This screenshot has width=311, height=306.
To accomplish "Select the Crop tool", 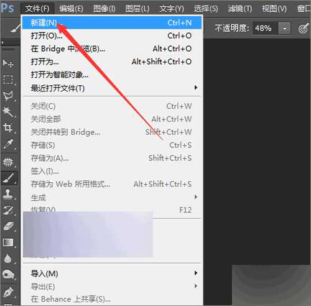I will [x=8, y=127].
